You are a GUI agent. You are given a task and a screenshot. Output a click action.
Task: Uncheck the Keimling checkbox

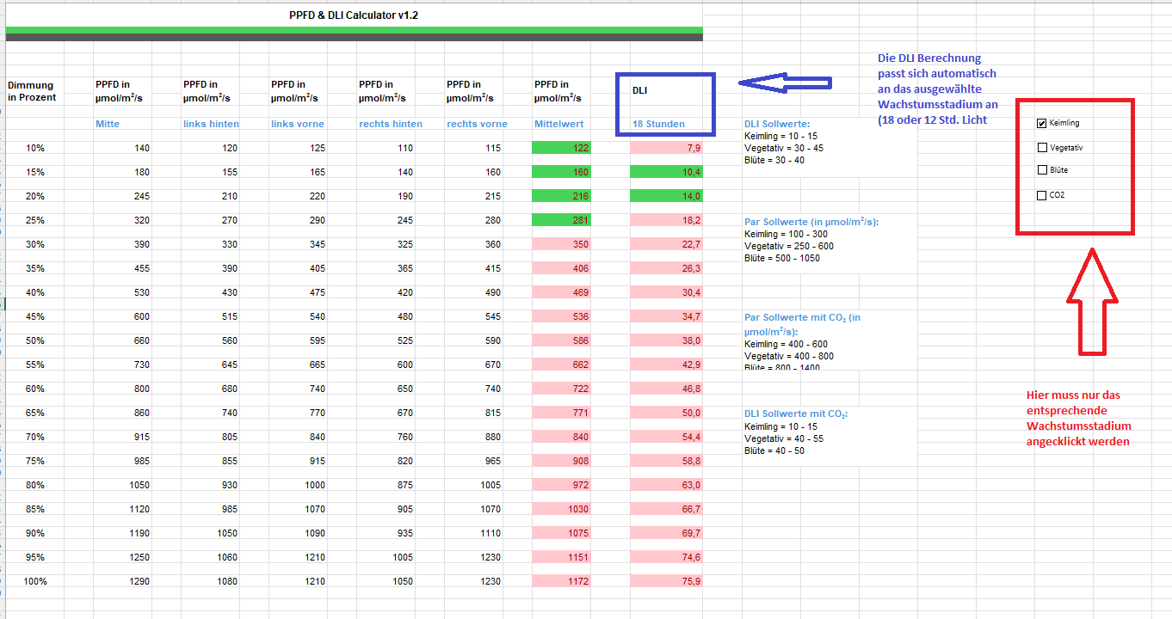click(1043, 123)
